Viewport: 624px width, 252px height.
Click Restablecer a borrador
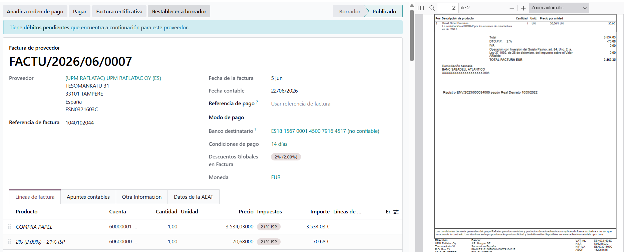179,11
